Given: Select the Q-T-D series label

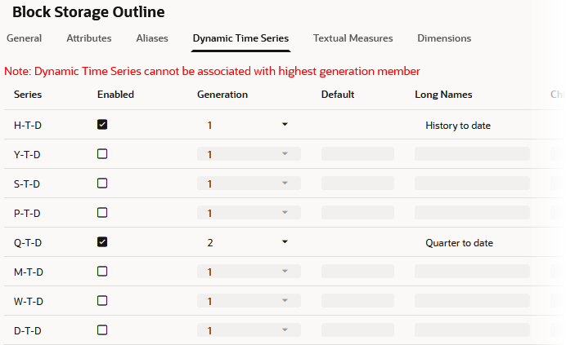Looking at the screenshot, I should click(x=28, y=243).
